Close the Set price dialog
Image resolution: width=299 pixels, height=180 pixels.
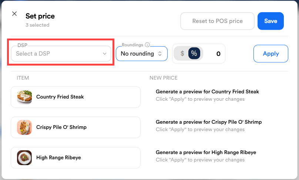pos(14,14)
